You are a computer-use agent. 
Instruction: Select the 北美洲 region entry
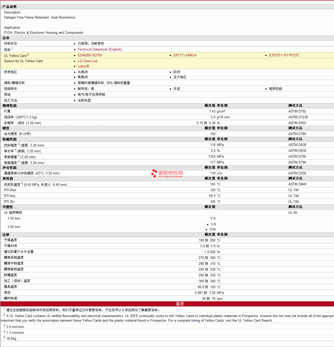click(83, 72)
